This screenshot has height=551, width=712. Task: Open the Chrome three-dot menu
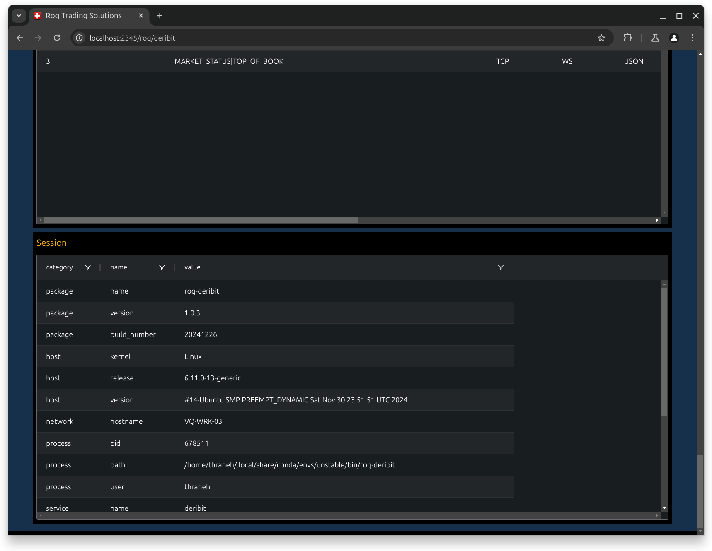693,38
